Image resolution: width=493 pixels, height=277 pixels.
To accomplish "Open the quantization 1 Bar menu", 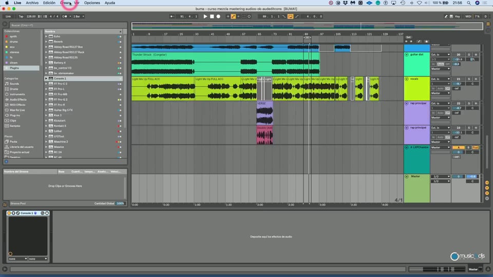I will click(79, 16).
